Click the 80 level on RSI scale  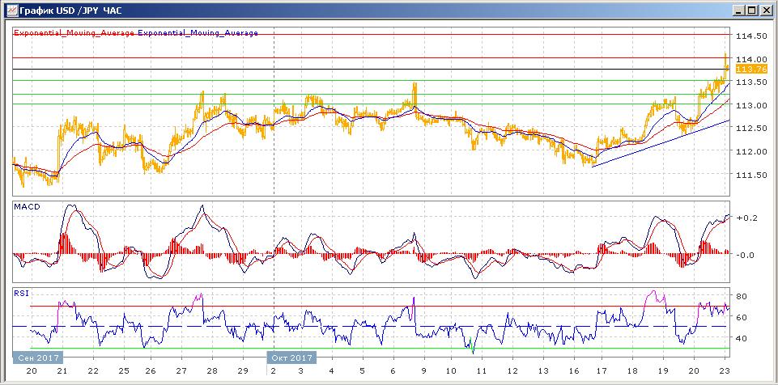pos(740,296)
